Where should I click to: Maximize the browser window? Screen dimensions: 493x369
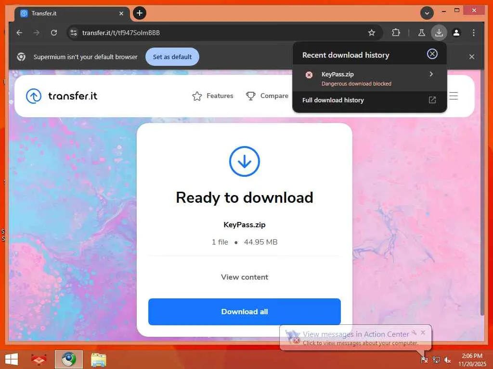click(457, 11)
